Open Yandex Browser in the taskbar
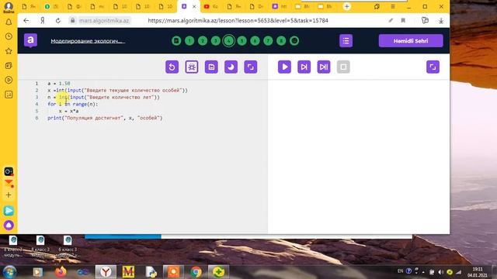The width and height of the screenshot is (497, 279). point(106,272)
